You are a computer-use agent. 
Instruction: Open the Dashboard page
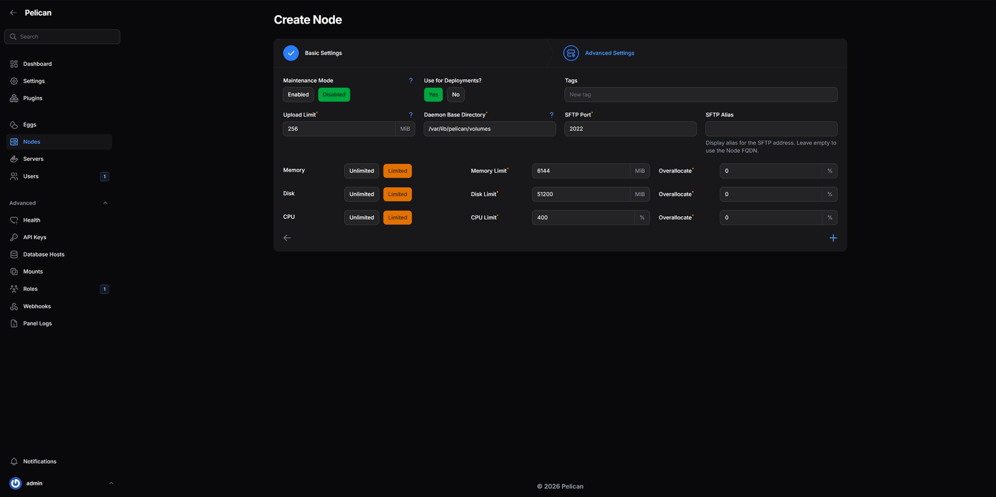coord(59,64)
